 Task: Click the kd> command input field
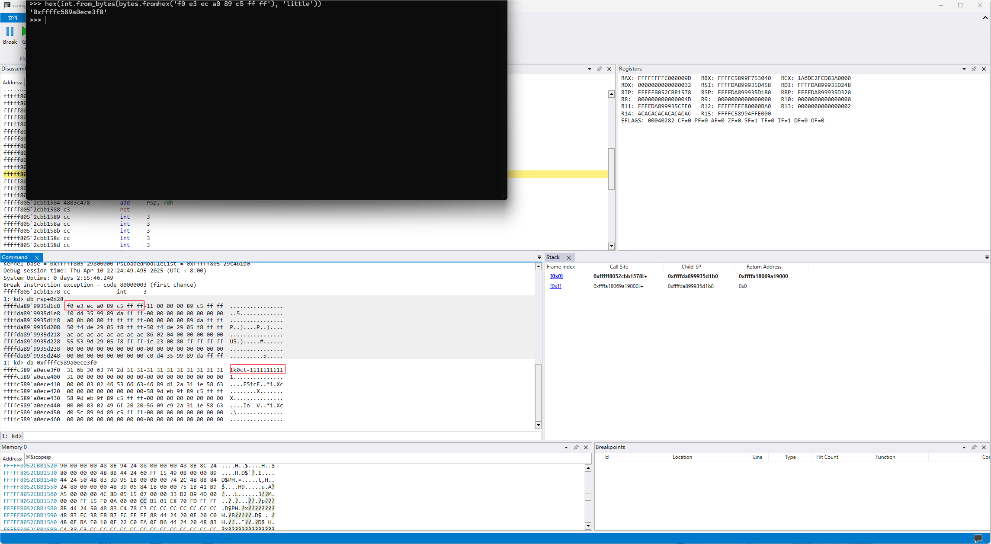(281, 436)
